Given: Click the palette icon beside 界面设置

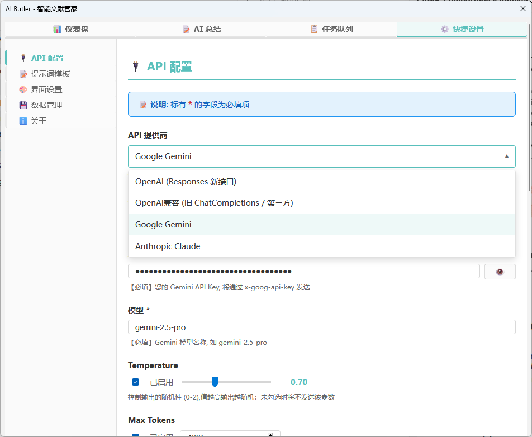Looking at the screenshot, I should (x=23, y=89).
